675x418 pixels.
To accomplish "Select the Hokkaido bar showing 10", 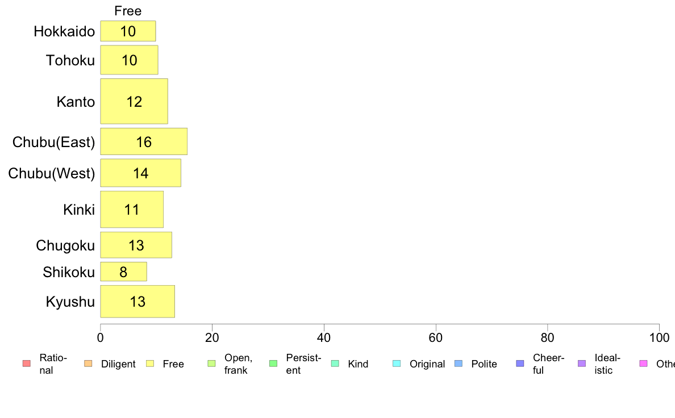I will point(128,31).
